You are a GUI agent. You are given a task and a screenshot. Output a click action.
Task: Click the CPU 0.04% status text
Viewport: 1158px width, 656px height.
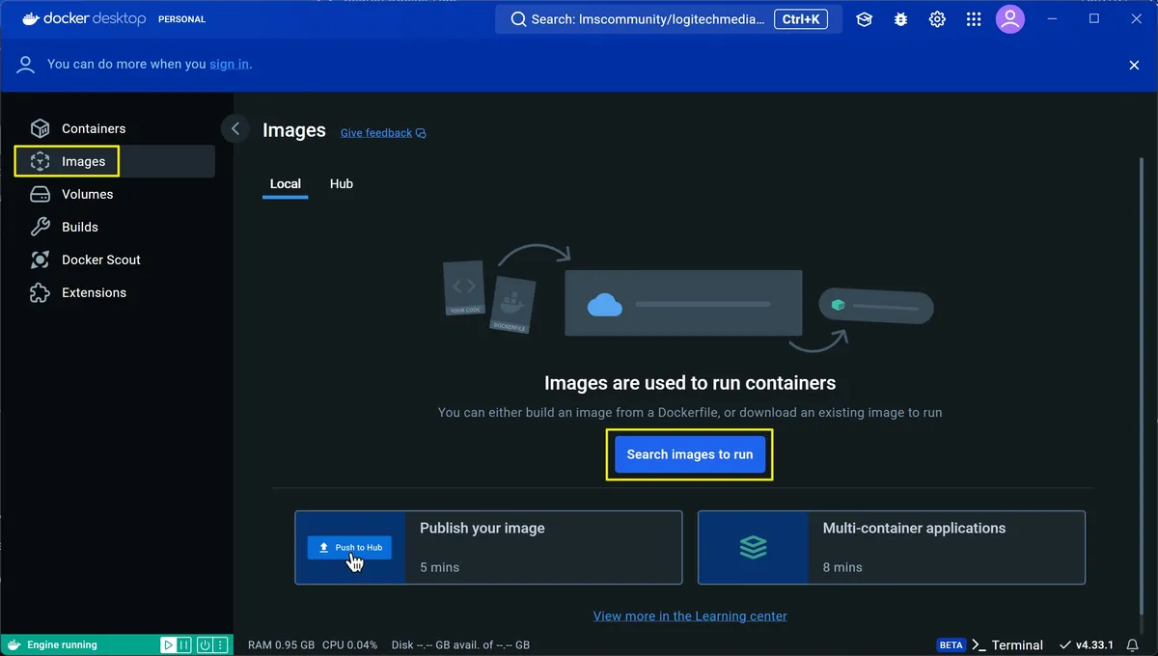click(x=350, y=644)
